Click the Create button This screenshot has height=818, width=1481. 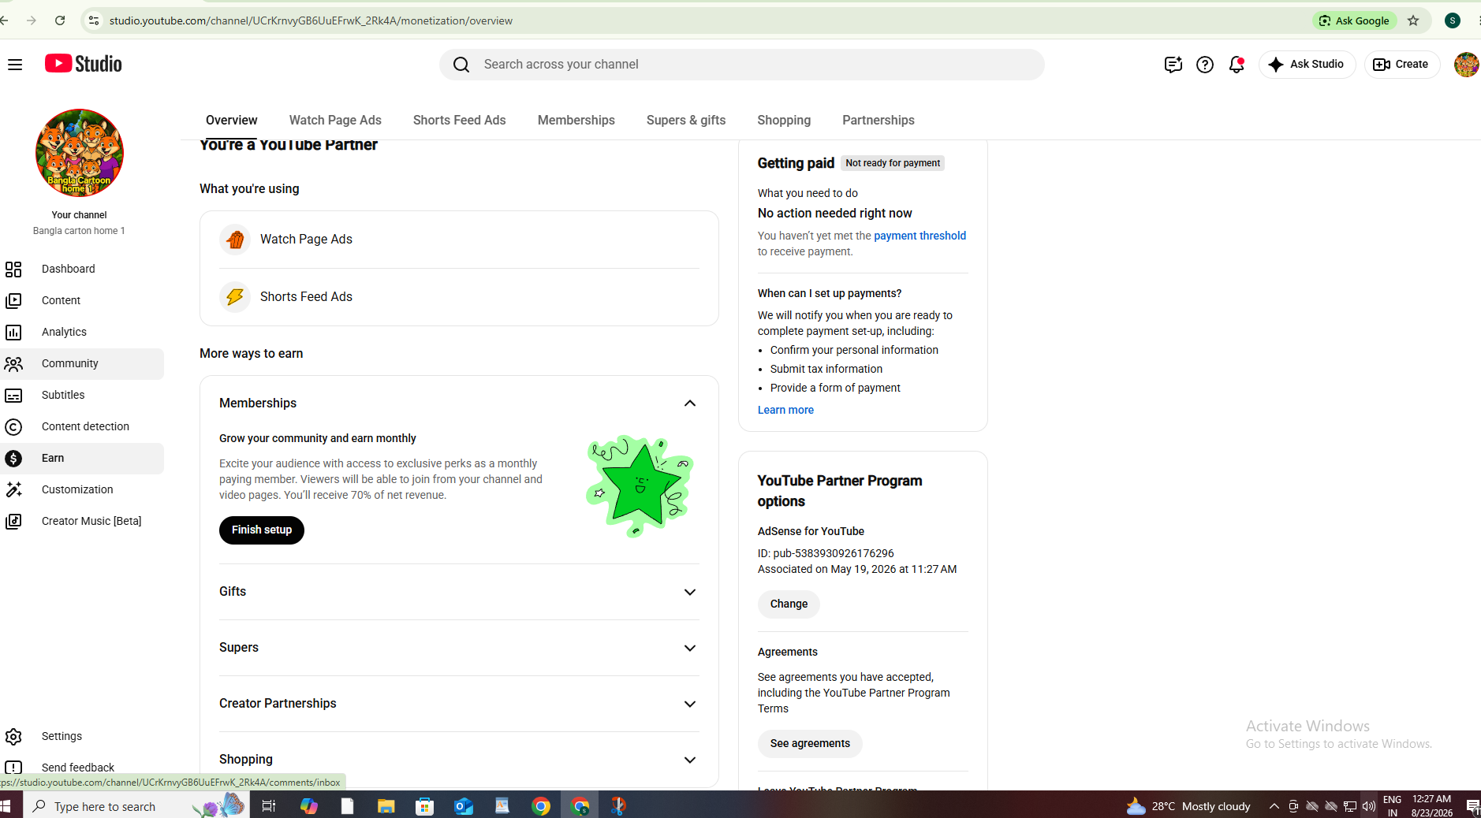(1401, 65)
